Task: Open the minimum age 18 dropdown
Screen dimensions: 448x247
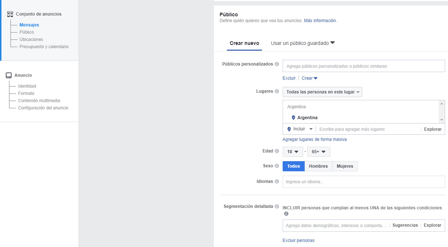Action: pos(293,152)
